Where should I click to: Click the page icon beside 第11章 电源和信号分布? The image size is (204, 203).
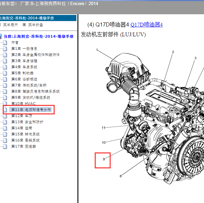click(x=5, y=110)
